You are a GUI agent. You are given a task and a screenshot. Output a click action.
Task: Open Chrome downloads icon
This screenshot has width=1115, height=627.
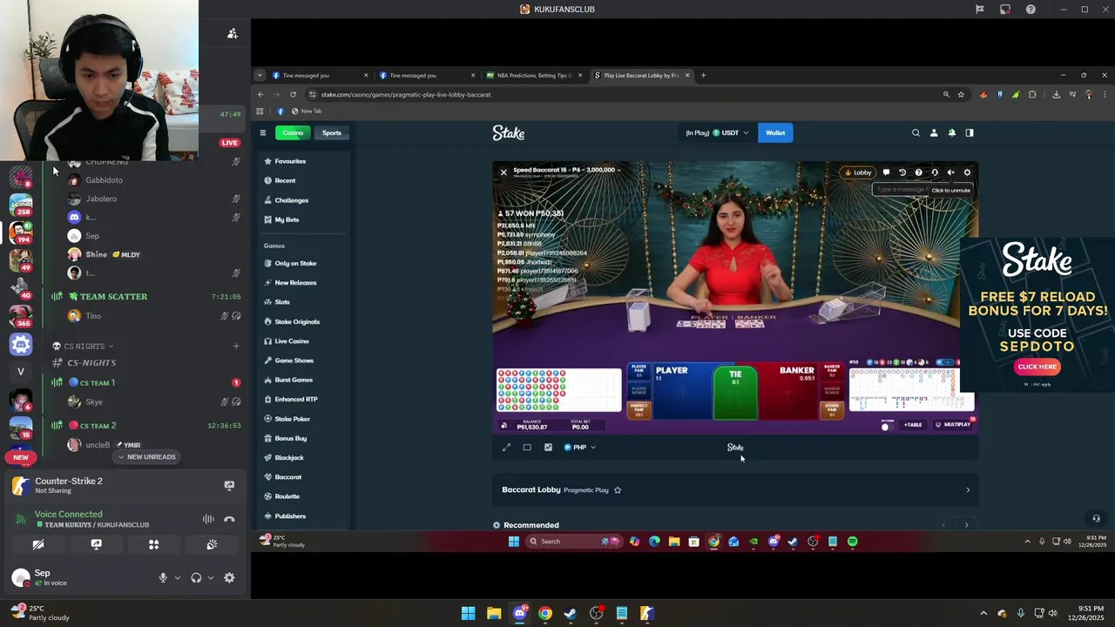(1056, 95)
